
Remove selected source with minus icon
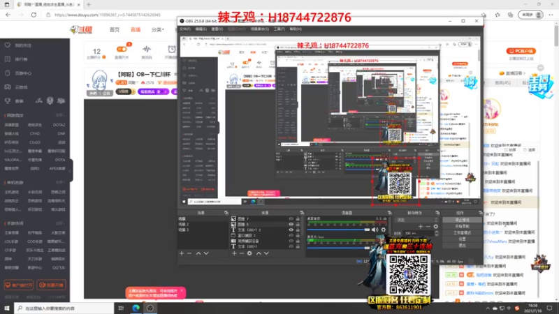tap(242, 253)
